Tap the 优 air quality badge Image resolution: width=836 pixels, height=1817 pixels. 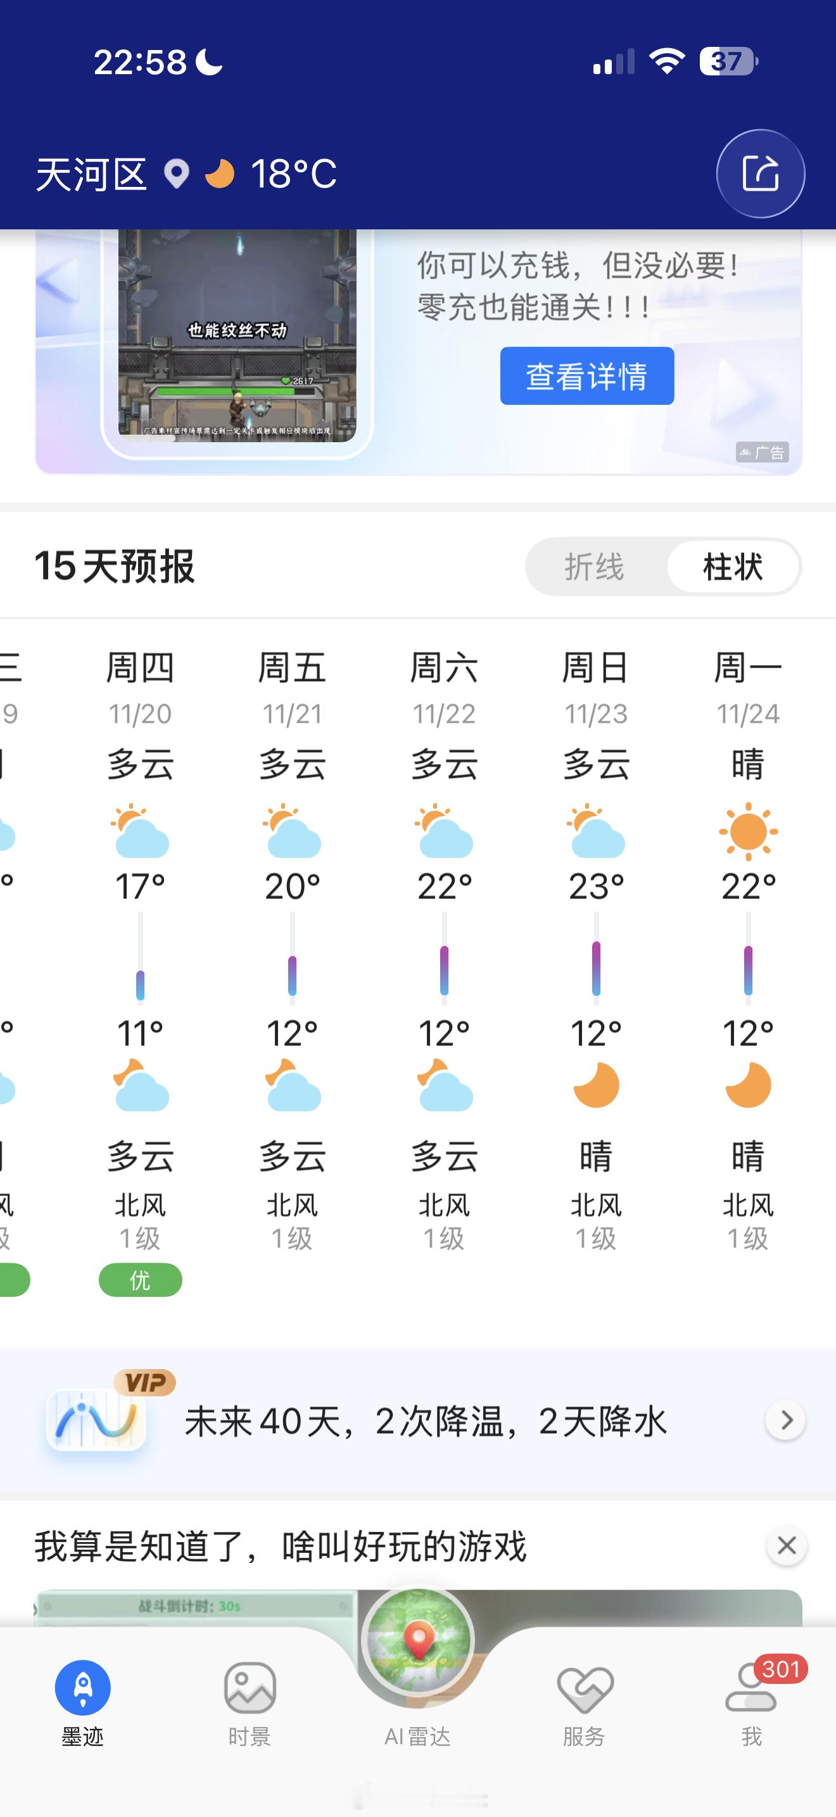[x=140, y=1280]
